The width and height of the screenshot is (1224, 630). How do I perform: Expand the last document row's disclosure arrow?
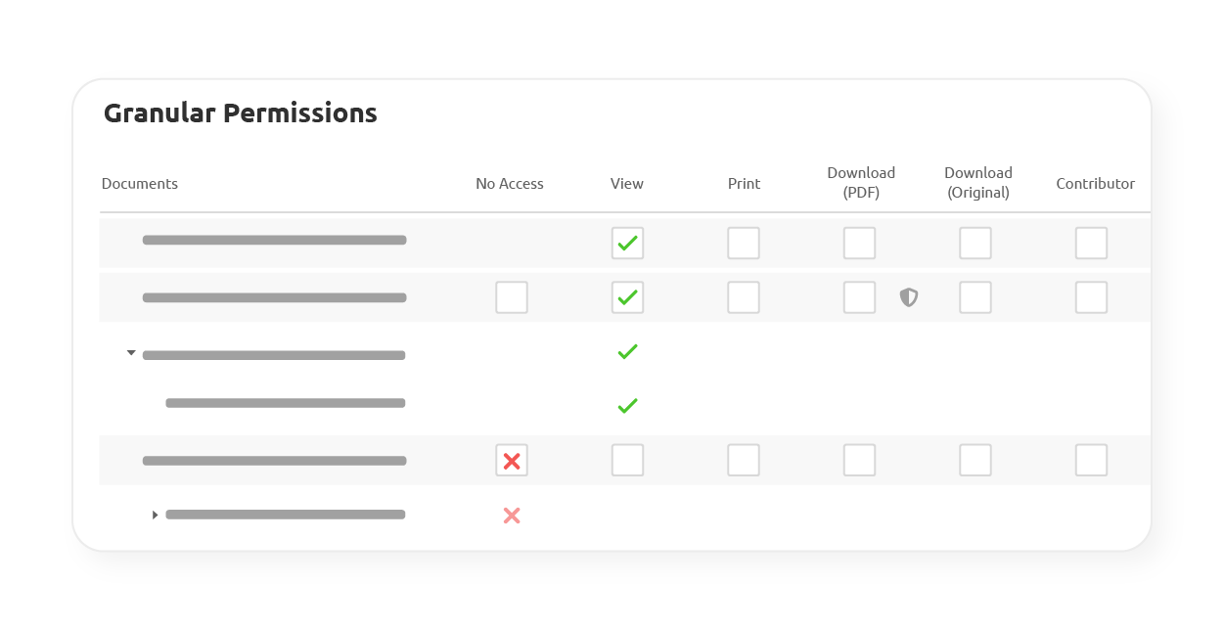click(155, 514)
